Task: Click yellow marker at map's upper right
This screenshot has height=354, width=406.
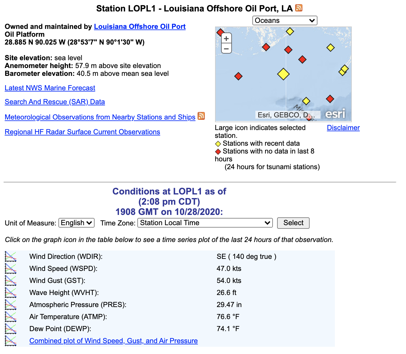Action: point(331,48)
